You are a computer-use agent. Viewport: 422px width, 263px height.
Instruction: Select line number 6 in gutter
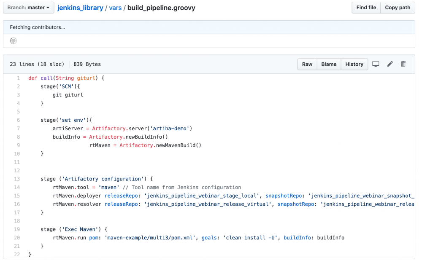coord(18,120)
